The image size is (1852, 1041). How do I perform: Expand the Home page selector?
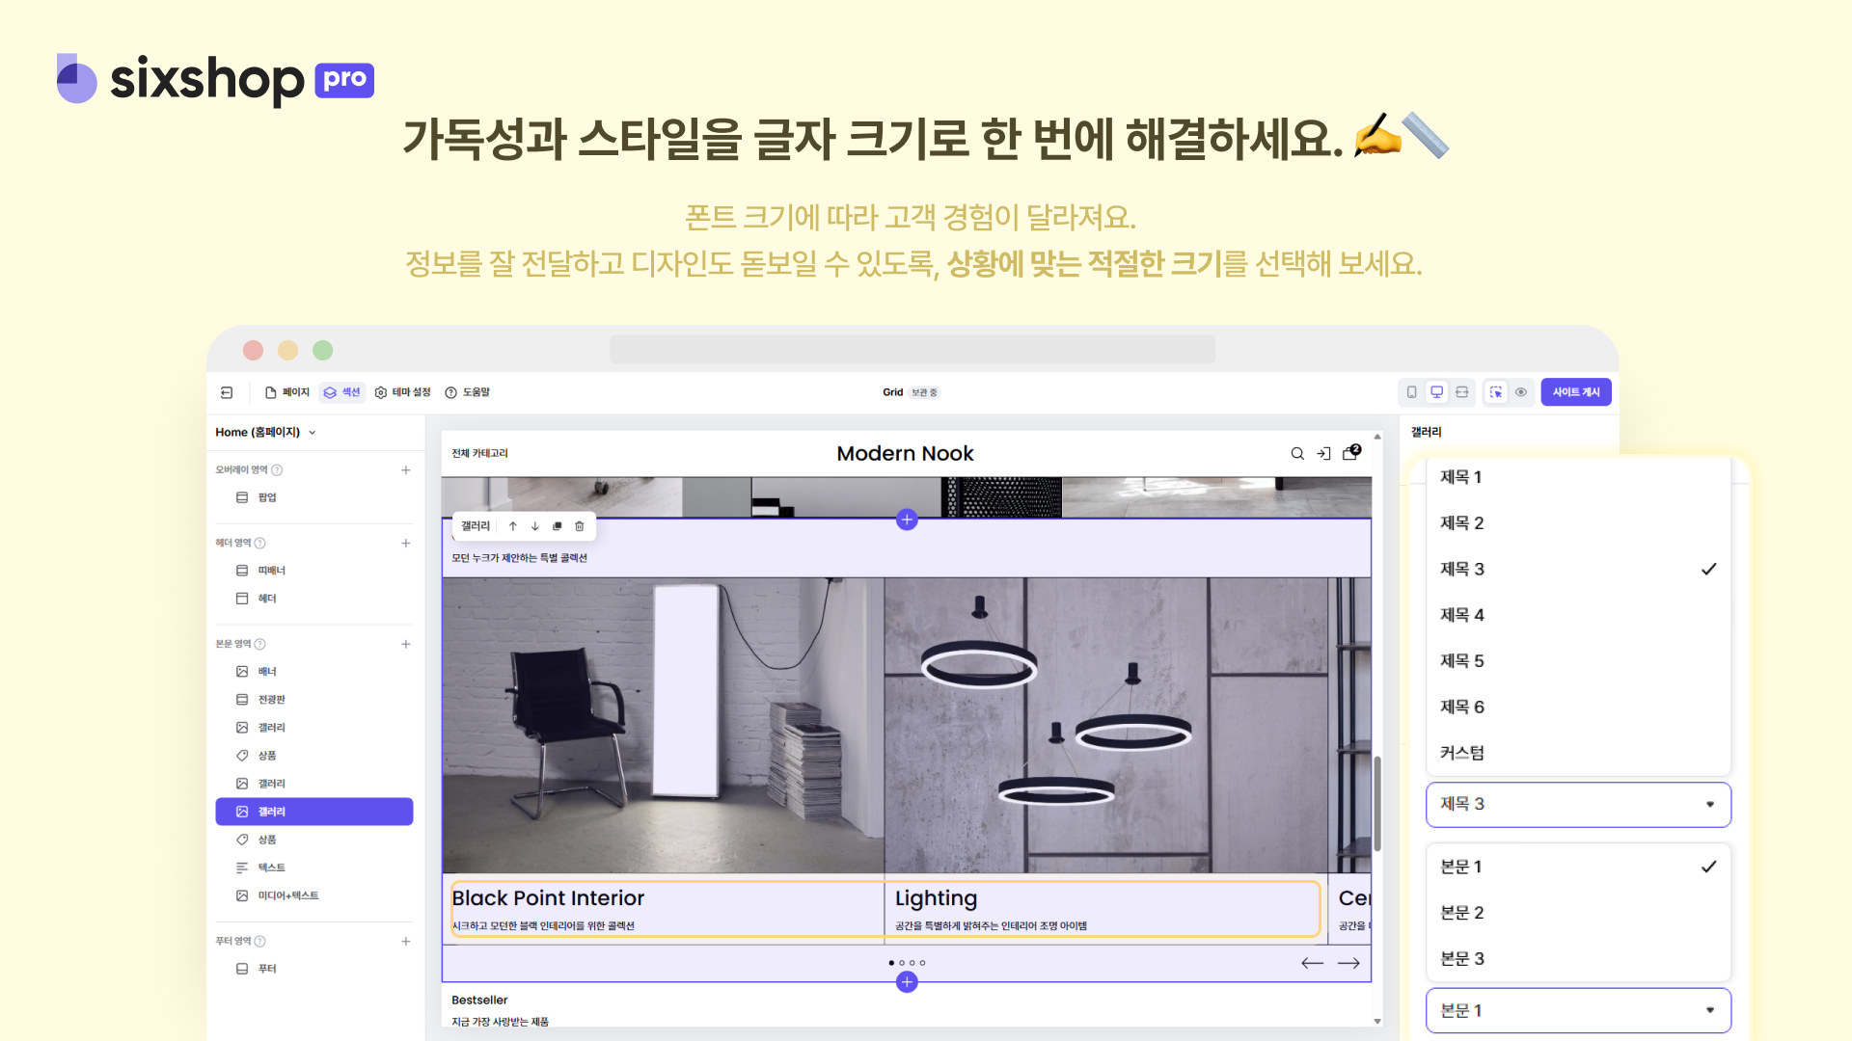click(266, 432)
